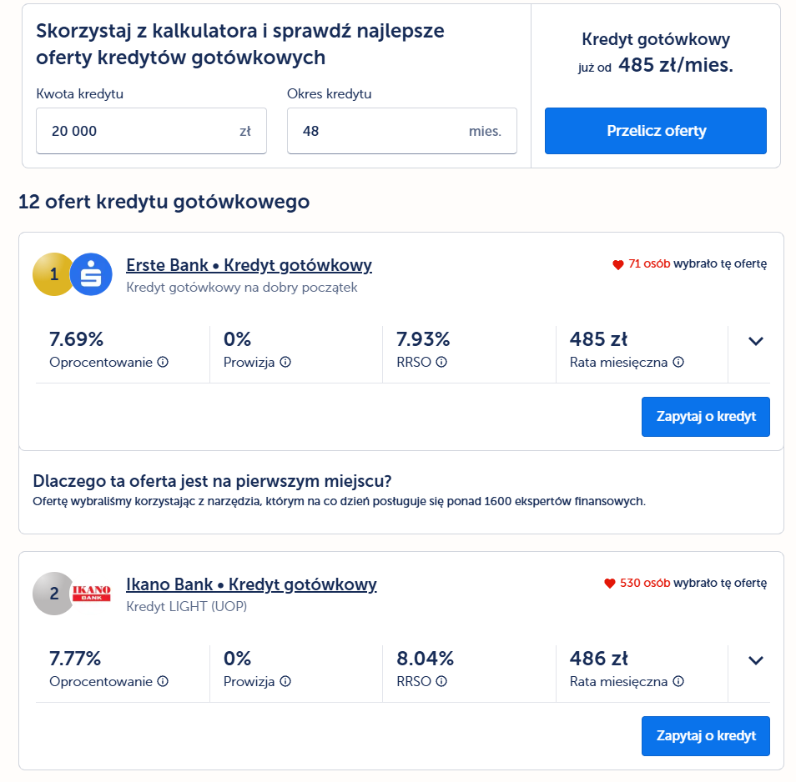This screenshot has height=782, width=796.
Task: Show info for Erste Rata miesięczna
Action: (x=678, y=362)
